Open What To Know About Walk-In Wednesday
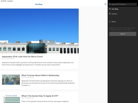Screen dimensions: 138x103 [40, 75]
